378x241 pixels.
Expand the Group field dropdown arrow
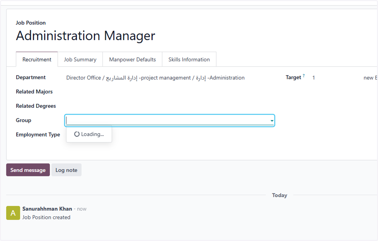[x=272, y=121]
